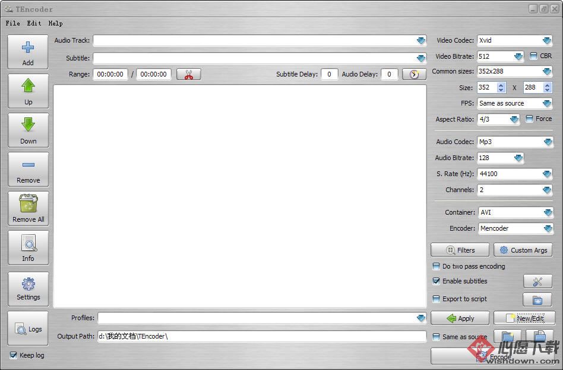563x370 pixels.
Task: Open the File menu
Action: click(12, 23)
